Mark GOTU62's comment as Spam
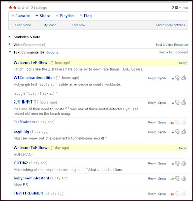This screenshot has height=201, width=193. 162,163
